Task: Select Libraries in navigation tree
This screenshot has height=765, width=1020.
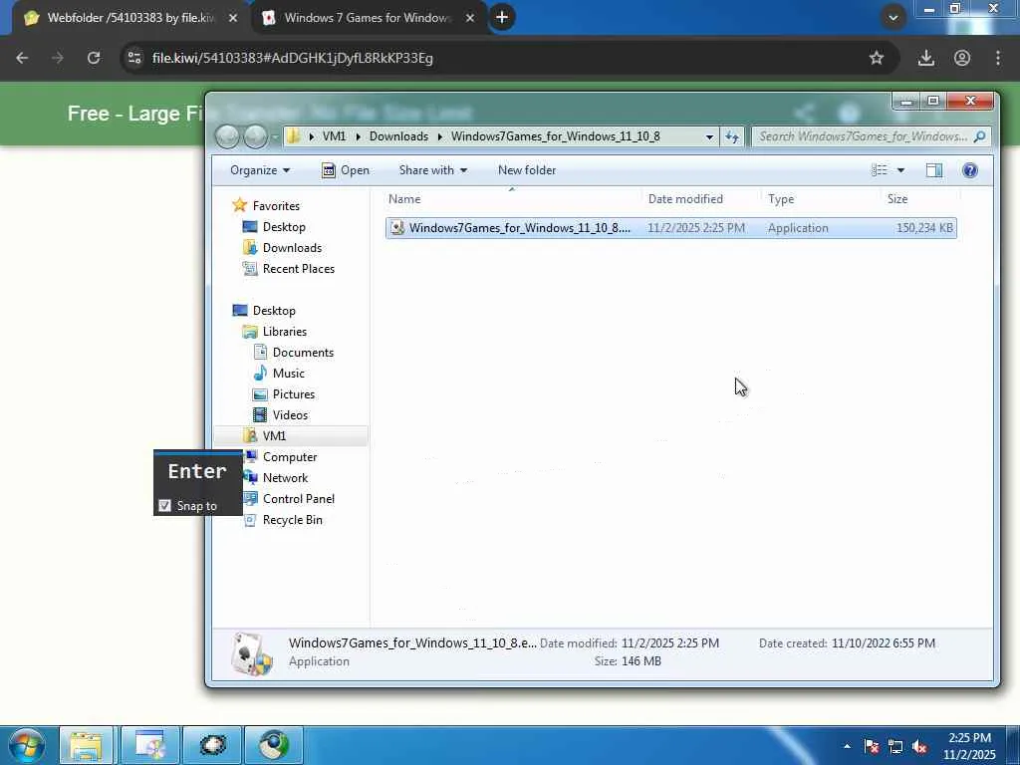Action: click(284, 332)
